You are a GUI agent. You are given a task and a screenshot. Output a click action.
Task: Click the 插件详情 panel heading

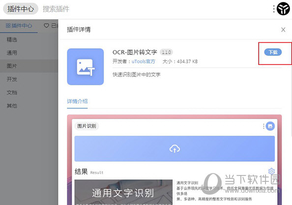(79, 29)
